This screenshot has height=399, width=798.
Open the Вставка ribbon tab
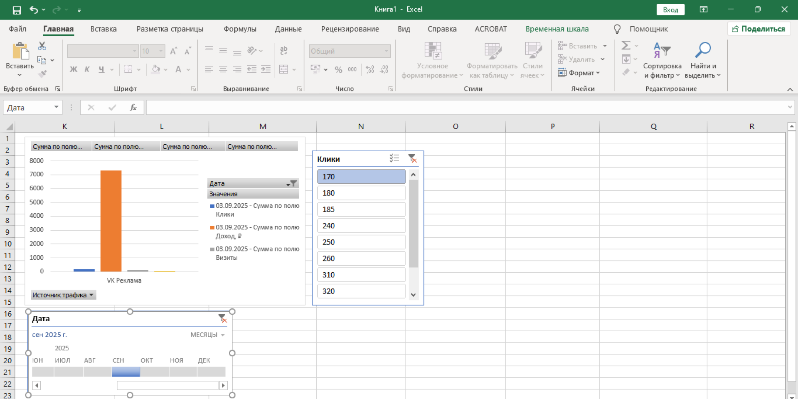coord(103,29)
